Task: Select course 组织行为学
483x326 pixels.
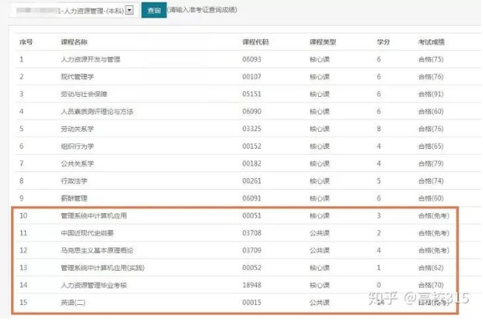Action: (77, 146)
